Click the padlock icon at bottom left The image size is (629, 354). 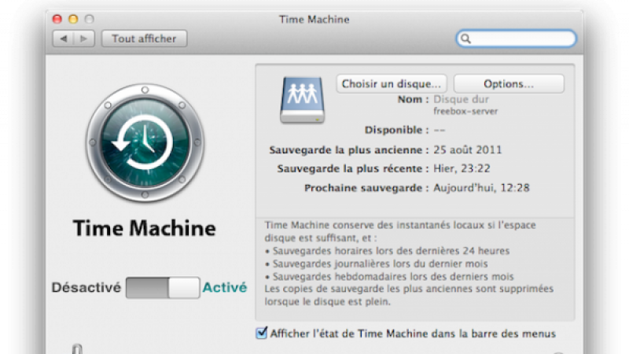click(77, 348)
